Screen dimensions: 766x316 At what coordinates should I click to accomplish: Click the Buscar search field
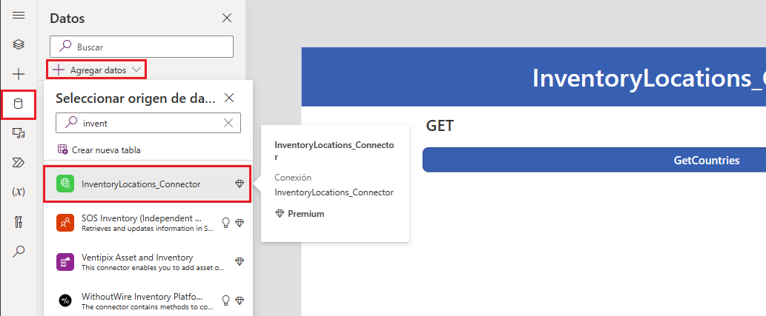click(142, 47)
